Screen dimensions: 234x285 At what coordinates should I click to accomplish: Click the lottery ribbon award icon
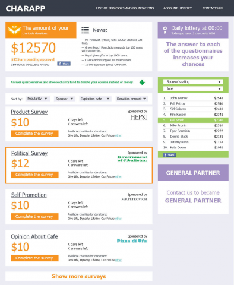[165, 30]
